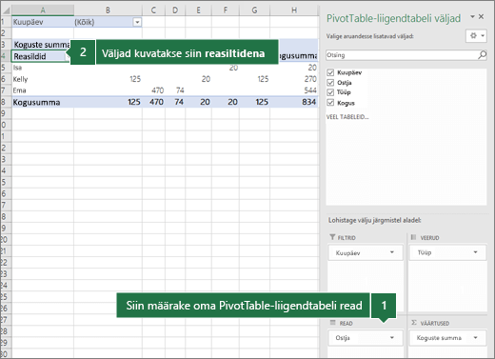Select column C header
495x359 pixels.
[153, 10]
